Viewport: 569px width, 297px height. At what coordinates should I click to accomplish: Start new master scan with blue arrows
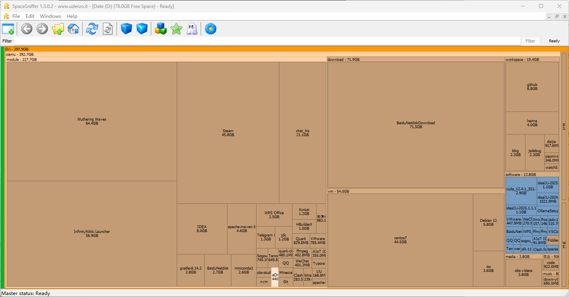(92, 29)
